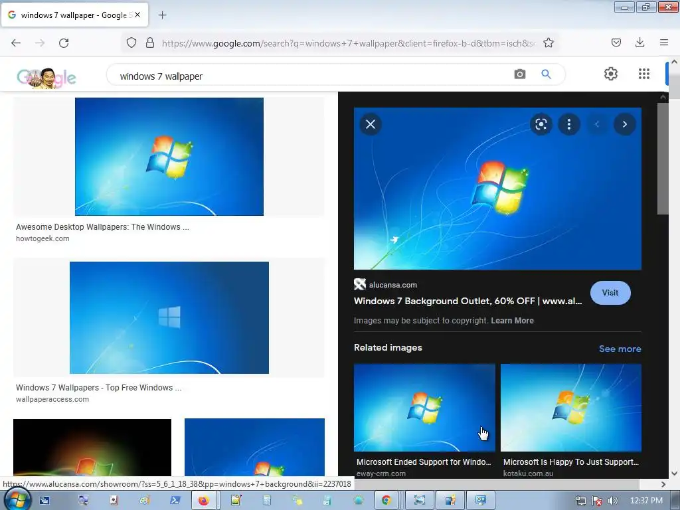Click the horizontal scrollbar right arrow
Screen dimensions: 680x510
point(663,484)
